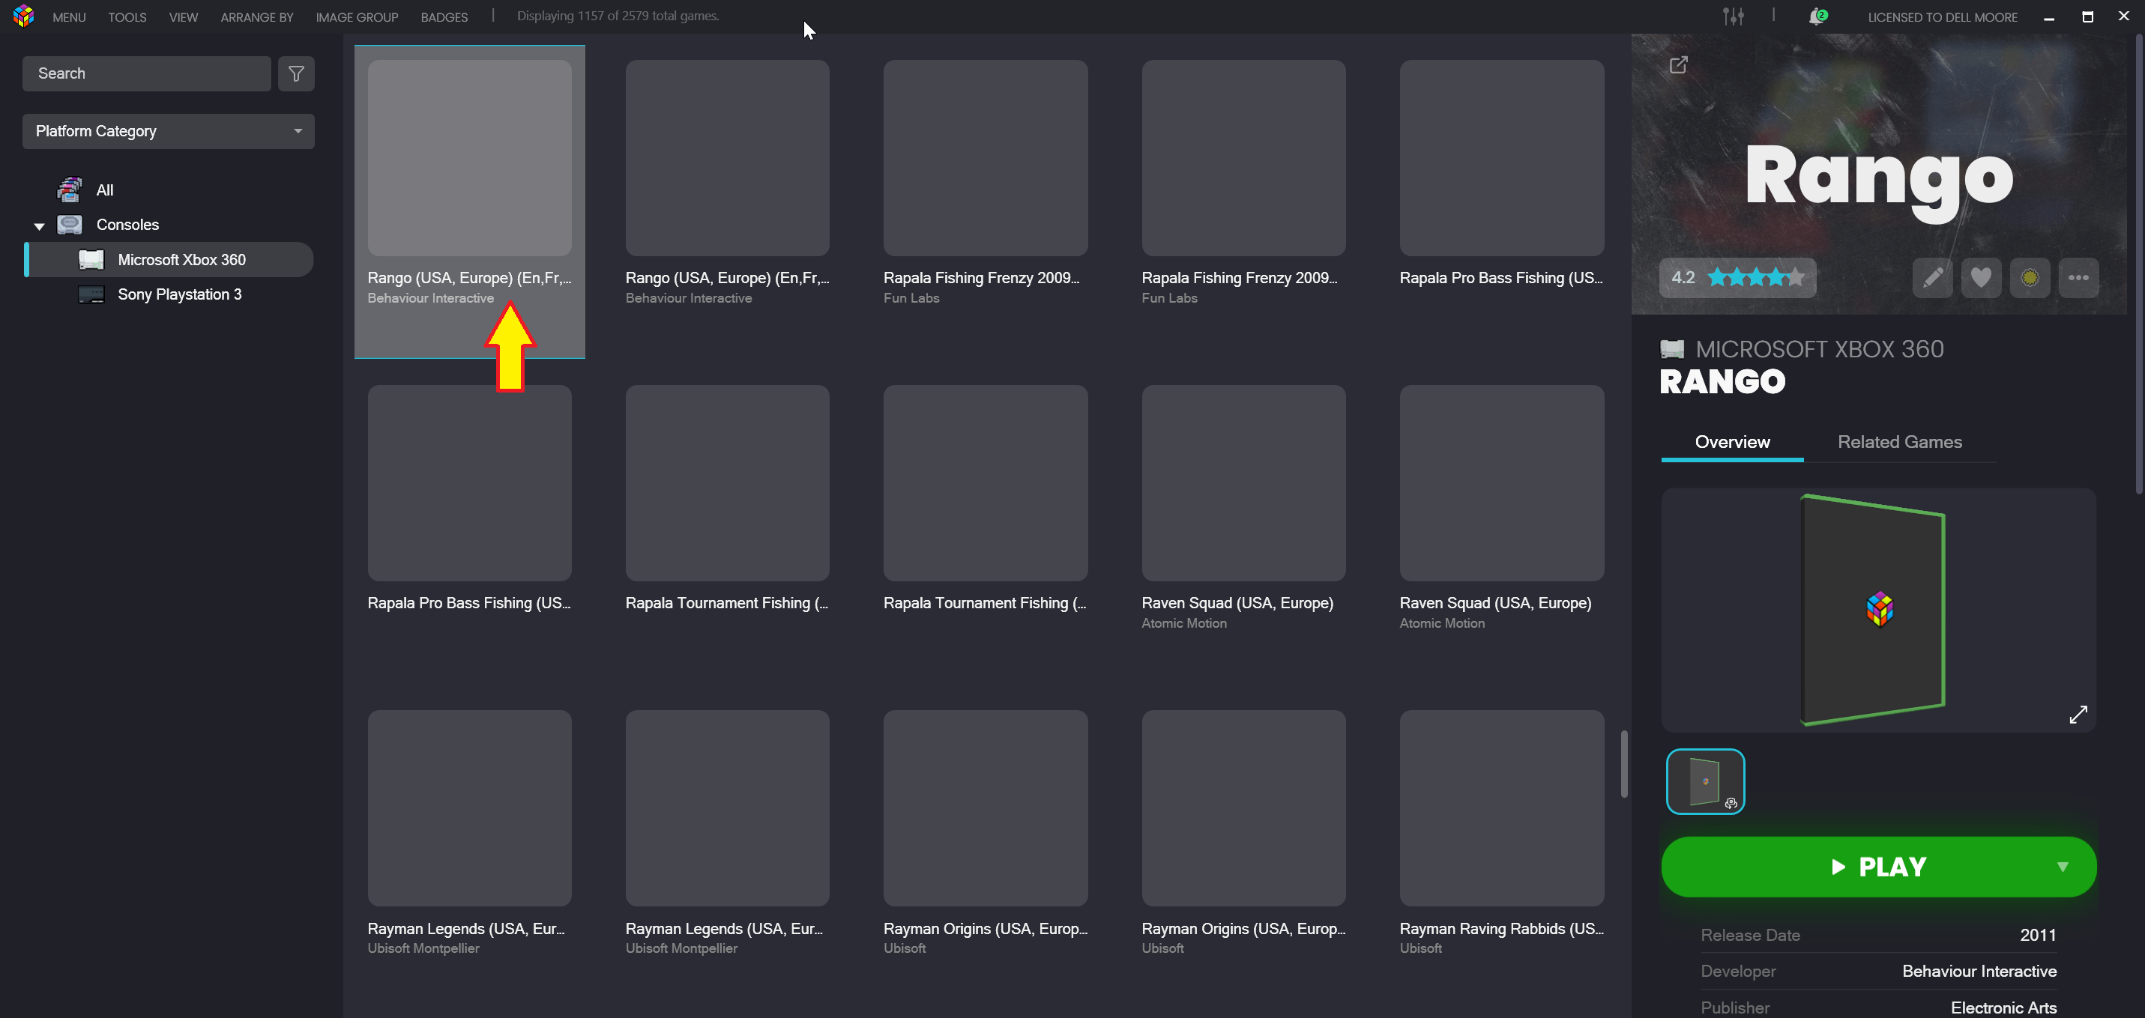The image size is (2145, 1018).
Task: Click the Xbox 360 platform icon above RANGO title
Action: tap(1672, 349)
